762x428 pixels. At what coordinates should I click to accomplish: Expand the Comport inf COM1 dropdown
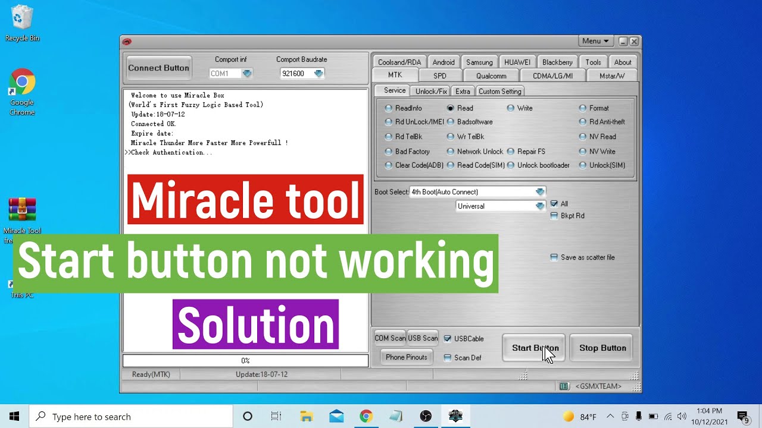247,74
